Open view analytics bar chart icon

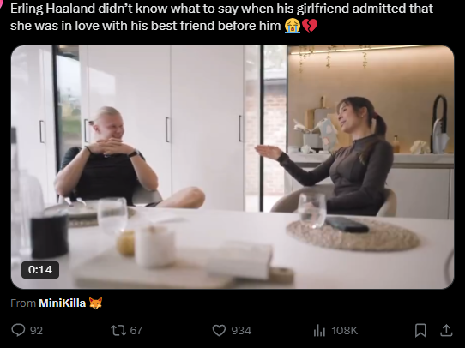(x=319, y=330)
